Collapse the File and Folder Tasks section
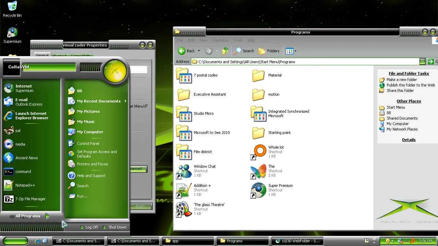438x246 pixels. tap(409, 73)
